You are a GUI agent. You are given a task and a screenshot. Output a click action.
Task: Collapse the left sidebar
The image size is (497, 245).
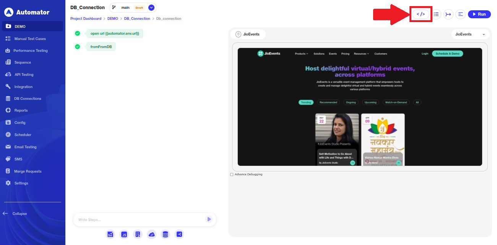click(x=15, y=214)
